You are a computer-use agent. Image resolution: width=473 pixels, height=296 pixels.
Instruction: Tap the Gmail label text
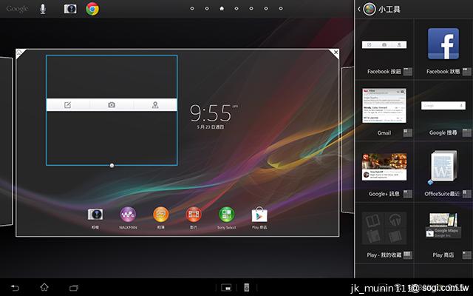[x=384, y=133]
